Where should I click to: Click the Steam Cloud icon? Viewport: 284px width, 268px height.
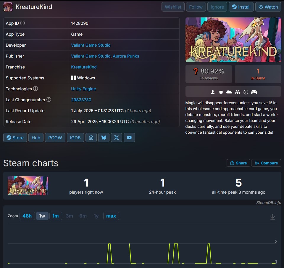click(x=229, y=92)
